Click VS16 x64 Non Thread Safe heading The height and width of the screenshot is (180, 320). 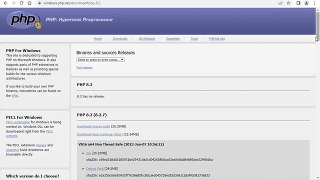pyautogui.click(x=121, y=144)
